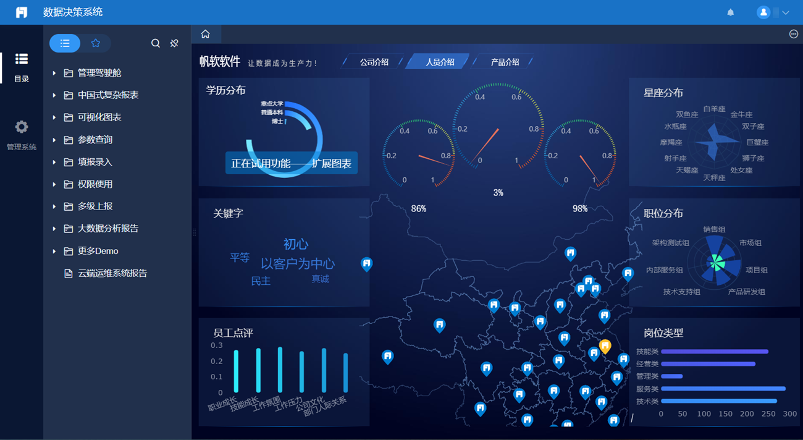Expand the 填报录入 folder arrow

click(54, 163)
